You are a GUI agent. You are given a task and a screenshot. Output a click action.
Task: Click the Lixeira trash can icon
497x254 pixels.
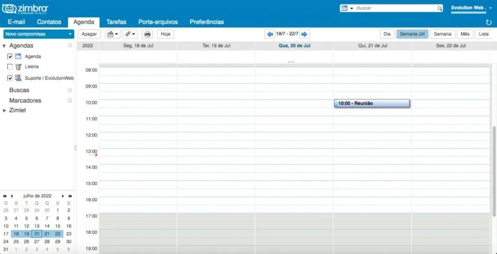click(18, 66)
